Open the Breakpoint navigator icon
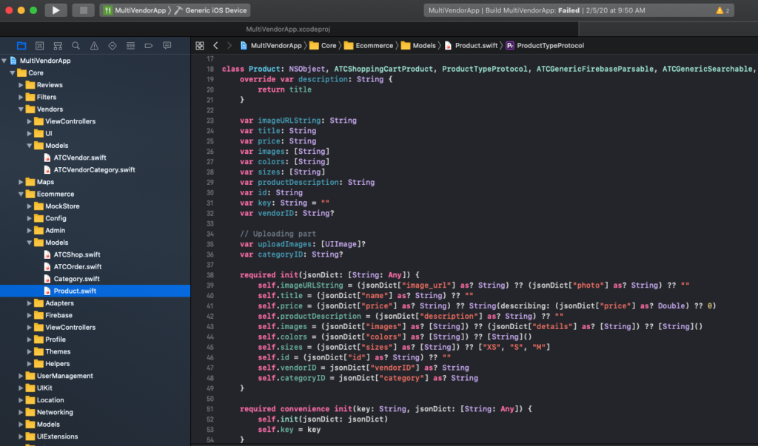Screen dimensions: 758x446 click(x=148, y=45)
